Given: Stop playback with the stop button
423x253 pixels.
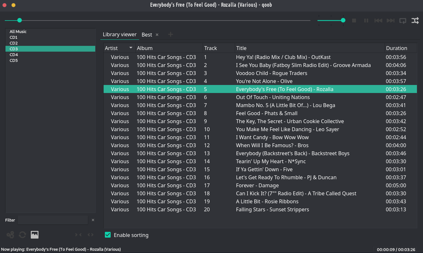Looking at the screenshot, I should [354, 21].
